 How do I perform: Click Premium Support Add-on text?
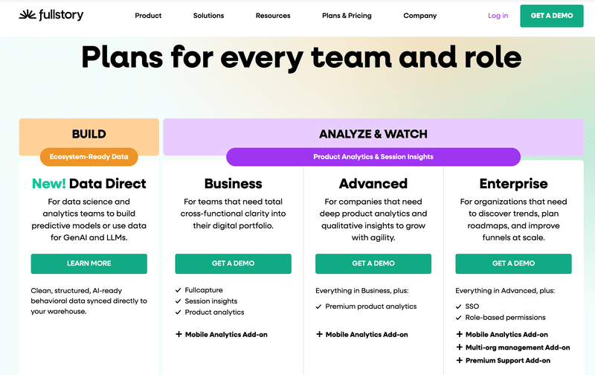tap(508, 361)
